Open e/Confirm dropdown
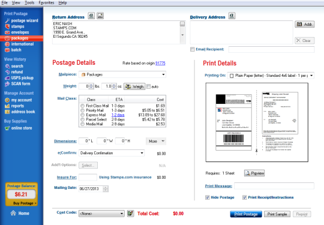 pyautogui.click(x=112, y=153)
